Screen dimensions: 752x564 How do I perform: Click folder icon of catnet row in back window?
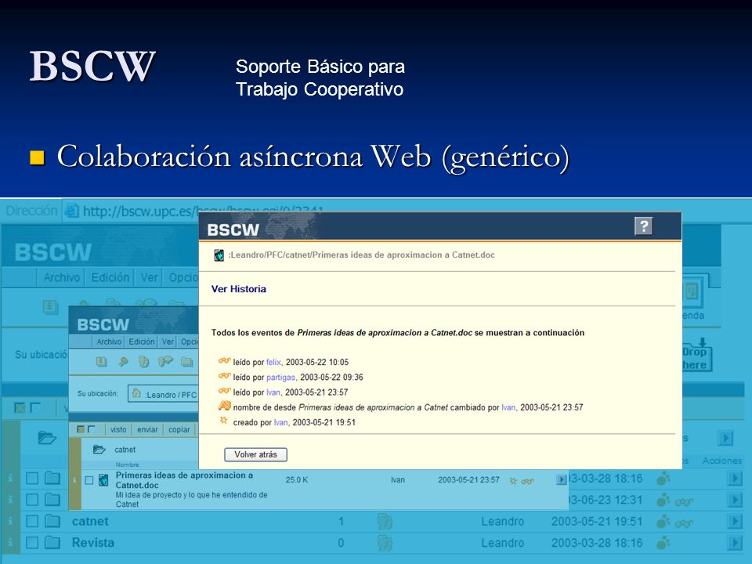tap(52, 521)
